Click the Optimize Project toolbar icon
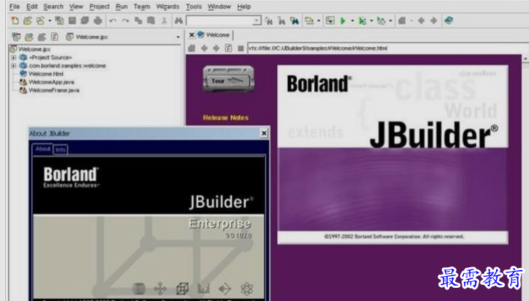 click(381, 21)
